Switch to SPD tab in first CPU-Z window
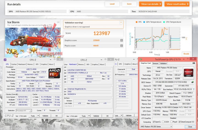198x130 pixels. [37, 64]
